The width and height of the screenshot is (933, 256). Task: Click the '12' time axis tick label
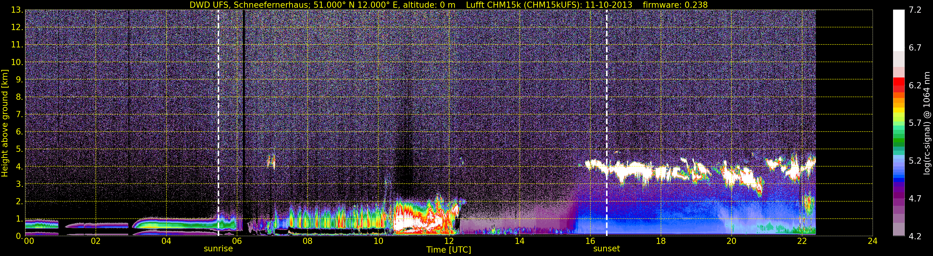448,241
